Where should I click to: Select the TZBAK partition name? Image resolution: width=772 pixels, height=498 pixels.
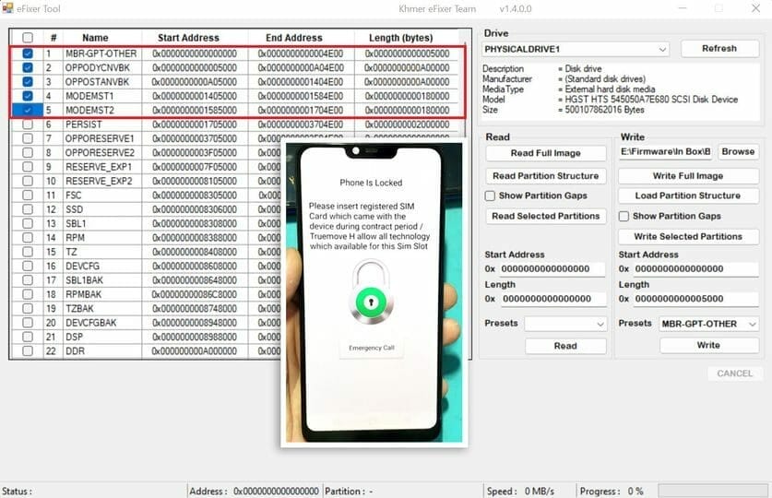pyautogui.click(x=79, y=309)
